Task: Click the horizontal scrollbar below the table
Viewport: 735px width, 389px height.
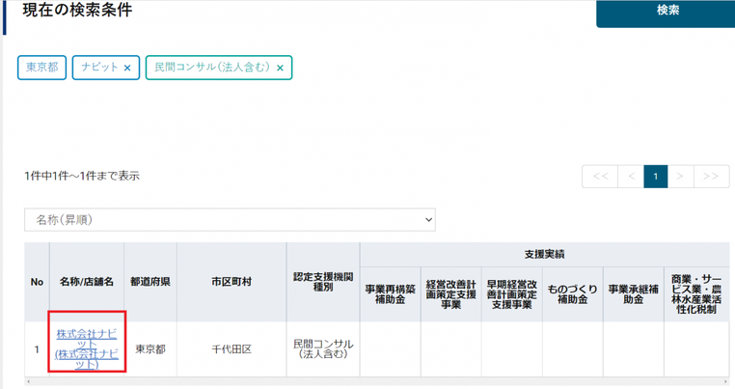Action: [x=377, y=381]
